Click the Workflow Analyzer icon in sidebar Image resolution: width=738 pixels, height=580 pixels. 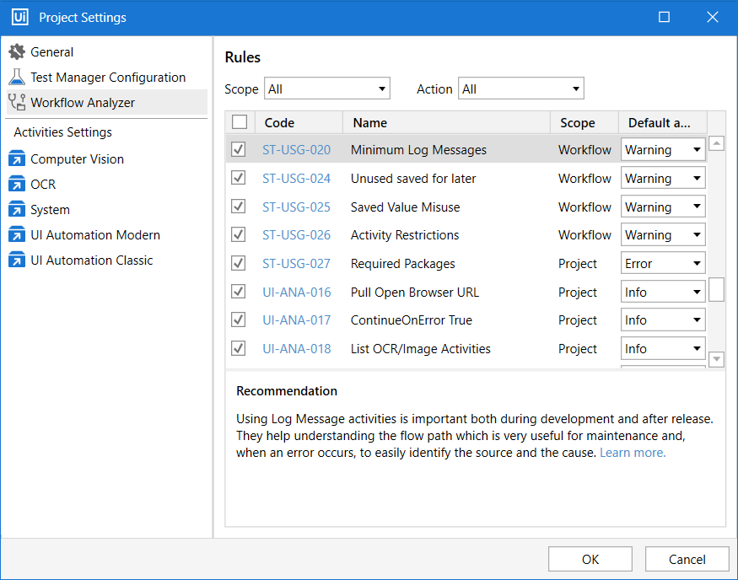pyautogui.click(x=17, y=103)
